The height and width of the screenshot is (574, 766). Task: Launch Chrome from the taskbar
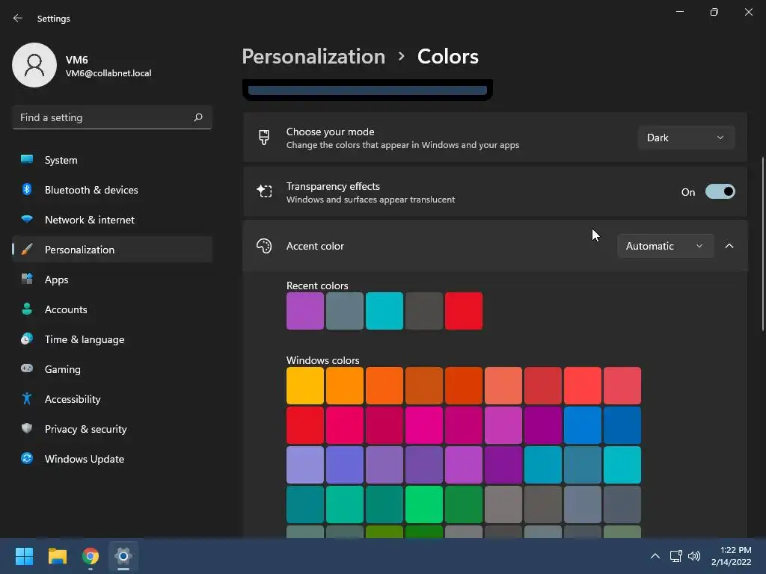pos(91,556)
